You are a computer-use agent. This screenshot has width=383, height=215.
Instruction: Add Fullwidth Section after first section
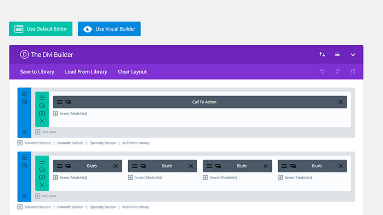click(x=70, y=143)
